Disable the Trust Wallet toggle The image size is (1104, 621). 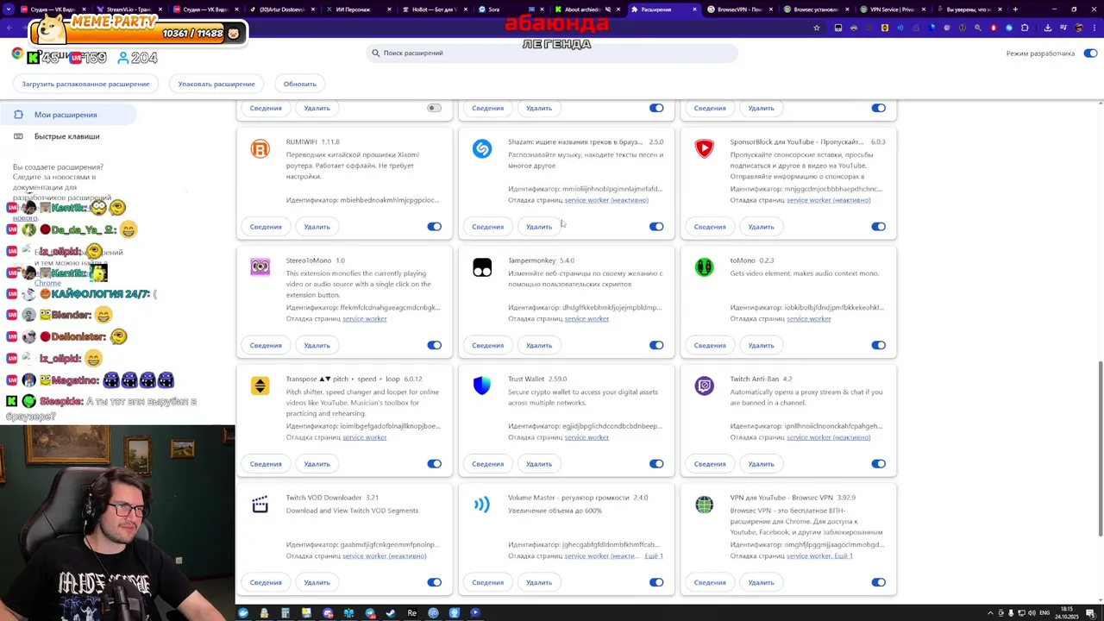[x=656, y=464]
